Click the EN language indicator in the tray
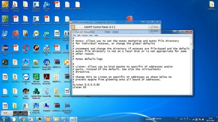This screenshot has height=122, width=218. 181,119
